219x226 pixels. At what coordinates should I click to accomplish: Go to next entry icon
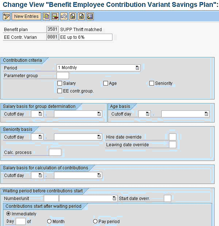(x=81, y=16)
